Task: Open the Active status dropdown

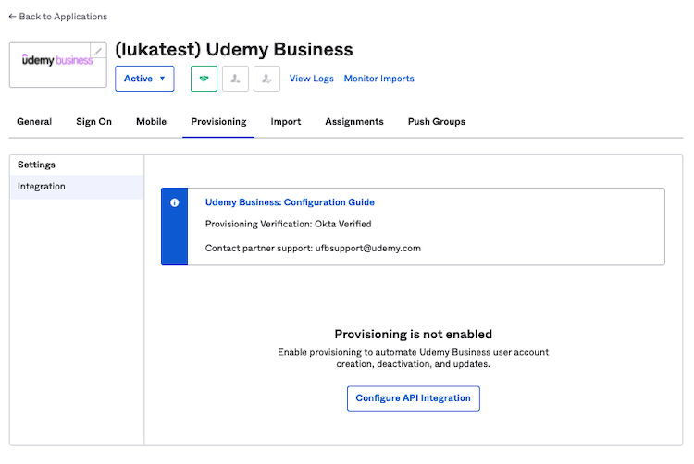Action: (144, 79)
